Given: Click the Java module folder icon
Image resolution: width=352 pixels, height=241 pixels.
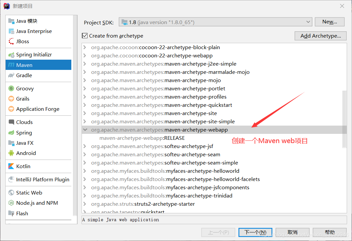Looking at the screenshot, I should [11, 21].
